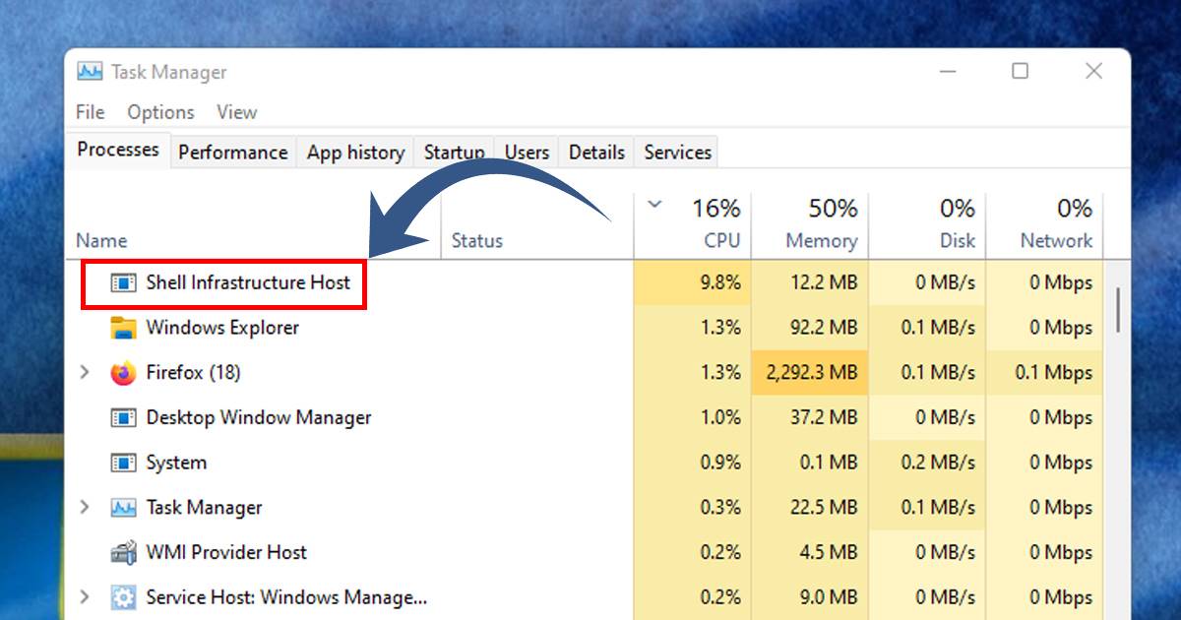Click the 1.0% CPU value

click(x=720, y=417)
